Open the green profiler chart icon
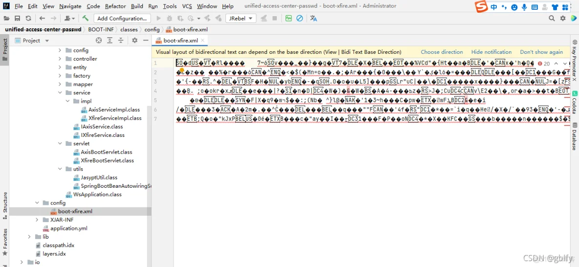579x267 pixels. coord(289,18)
